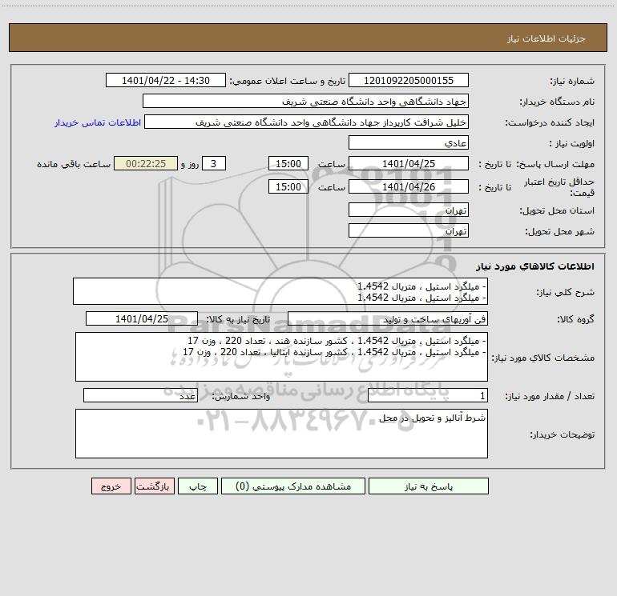Viewport: 617px width, 596px height.
Task: Click the 'نام دستگاه خریدار:' label
Action: point(557,102)
